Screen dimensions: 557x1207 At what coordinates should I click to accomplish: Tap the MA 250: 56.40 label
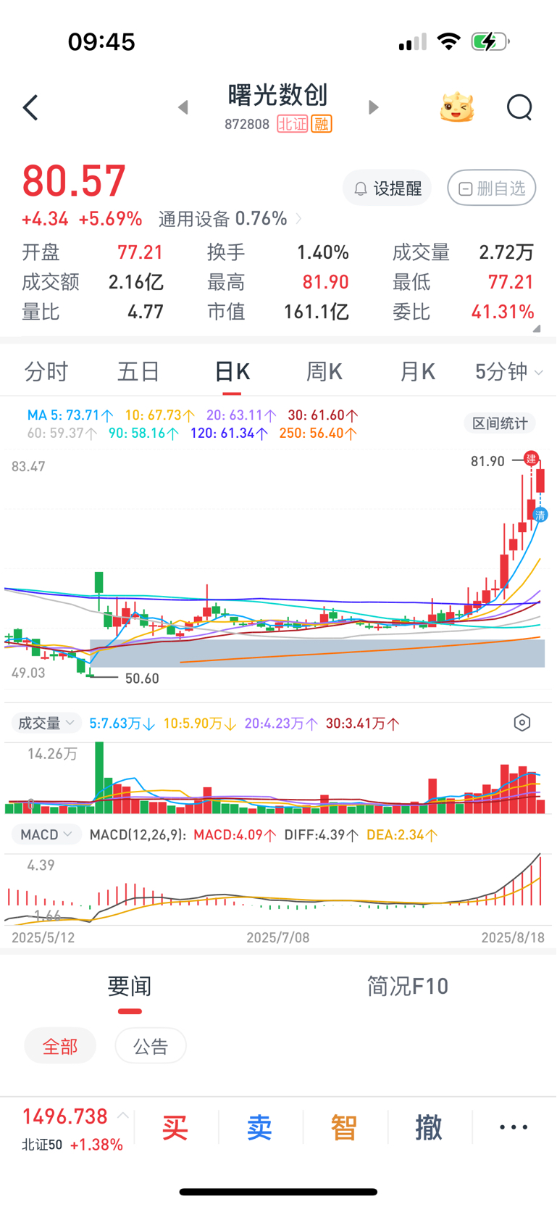[x=318, y=434]
